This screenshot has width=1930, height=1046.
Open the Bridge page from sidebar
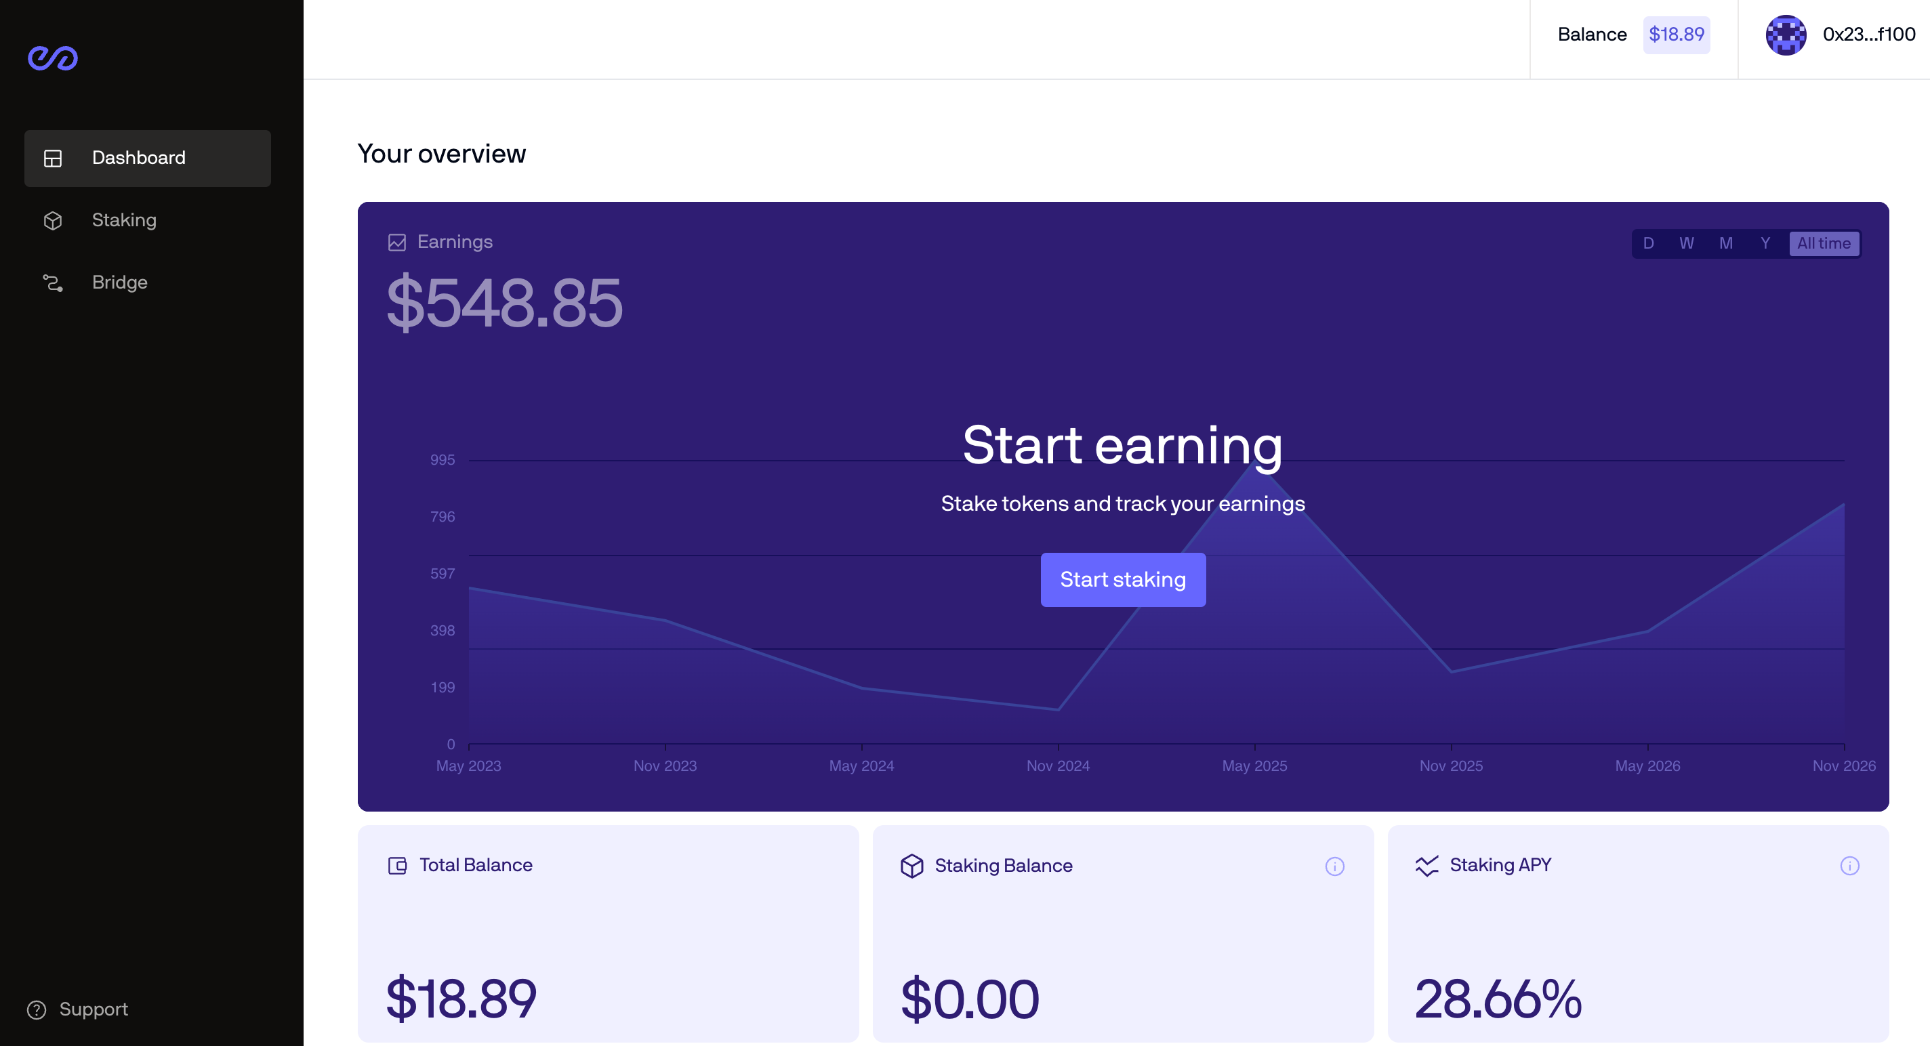click(120, 283)
